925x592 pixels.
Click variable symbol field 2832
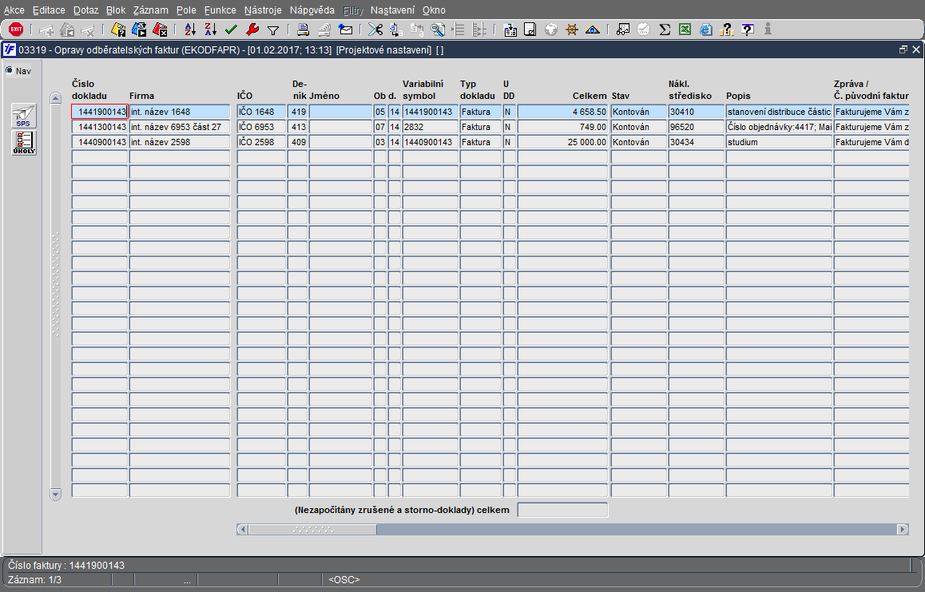pos(430,127)
